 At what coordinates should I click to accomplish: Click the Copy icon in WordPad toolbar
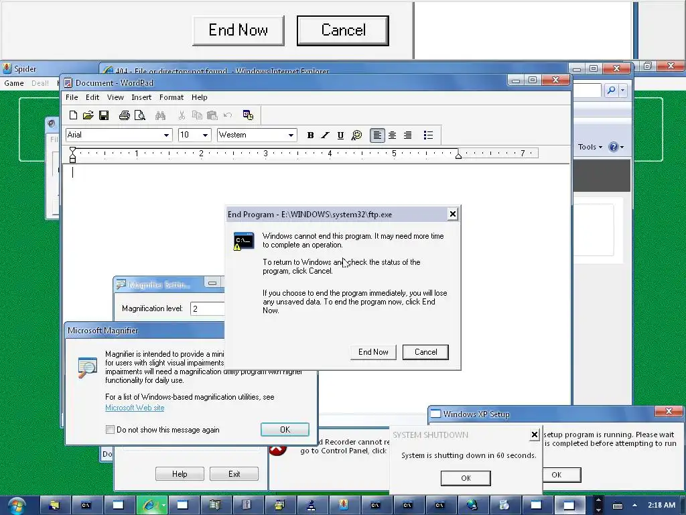pos(197,115)
